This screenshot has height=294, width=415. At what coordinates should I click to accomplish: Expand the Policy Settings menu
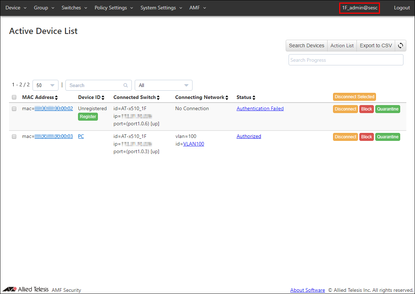pos(114,8)
